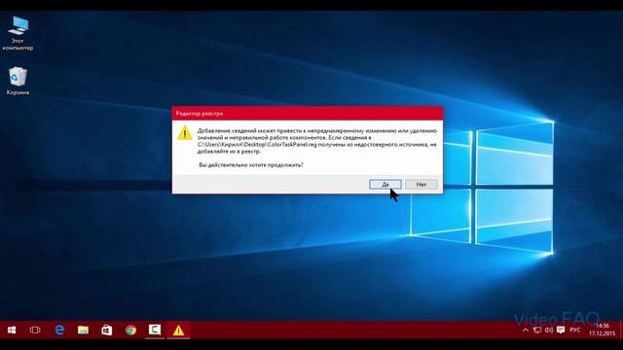Click the yellow warning icon in the dialog
The width and height of the screenshot is (623, 350).
point(185,133)
